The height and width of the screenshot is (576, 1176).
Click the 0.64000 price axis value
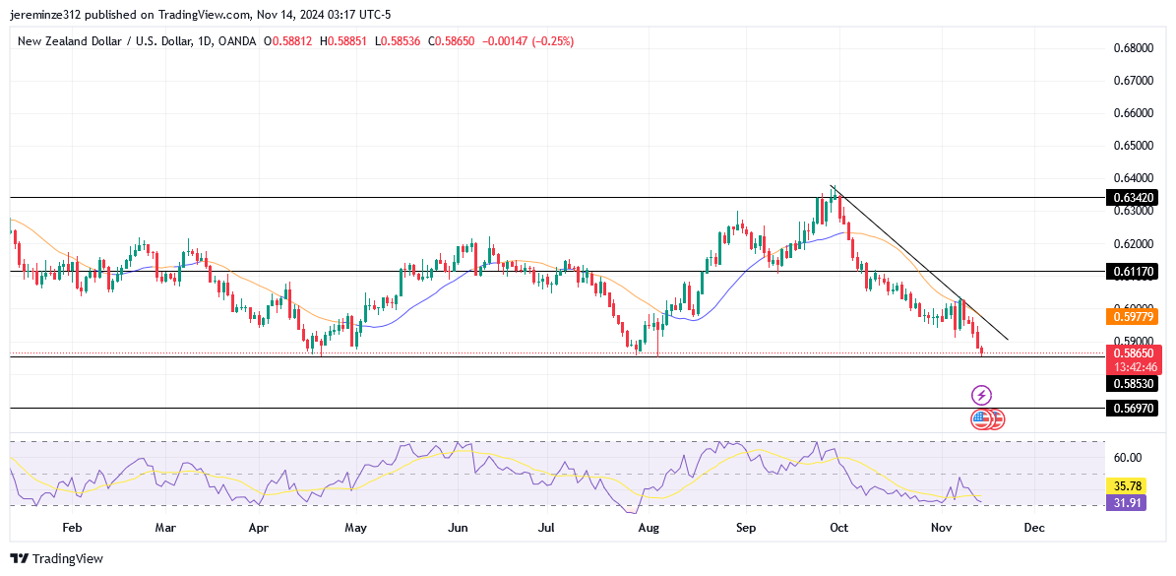[x=1133, y=178]
